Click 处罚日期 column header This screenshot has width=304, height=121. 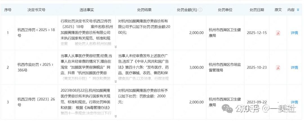tap(257, 10)
